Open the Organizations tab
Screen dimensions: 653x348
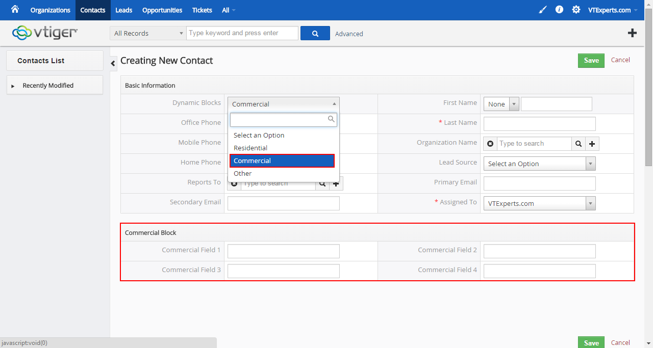[51, 10]
